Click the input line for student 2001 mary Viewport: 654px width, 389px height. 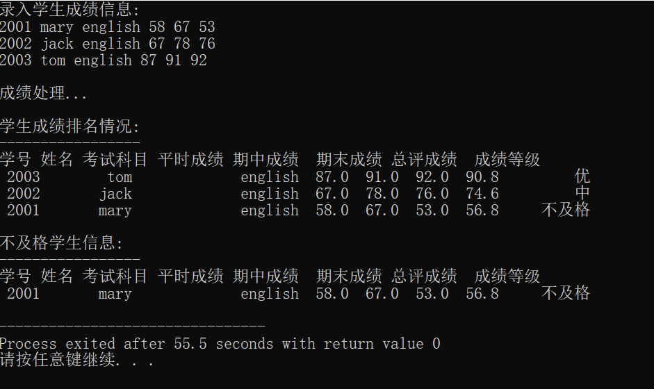point(107,27)
